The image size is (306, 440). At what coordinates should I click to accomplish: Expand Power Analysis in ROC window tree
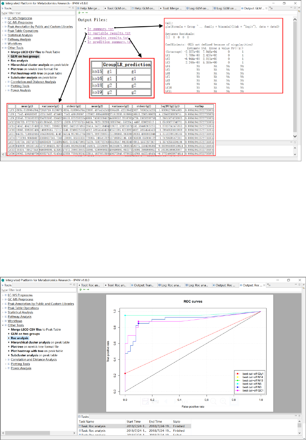tap(6, 368)
